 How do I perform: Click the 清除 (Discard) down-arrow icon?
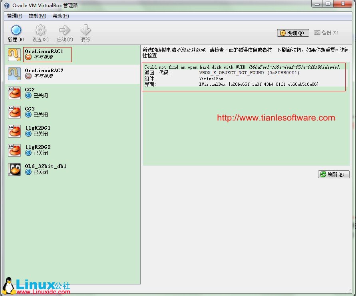pos(86,31)
